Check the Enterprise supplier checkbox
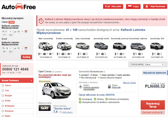This screenshot has height=117, width=168. coord(3,106)
